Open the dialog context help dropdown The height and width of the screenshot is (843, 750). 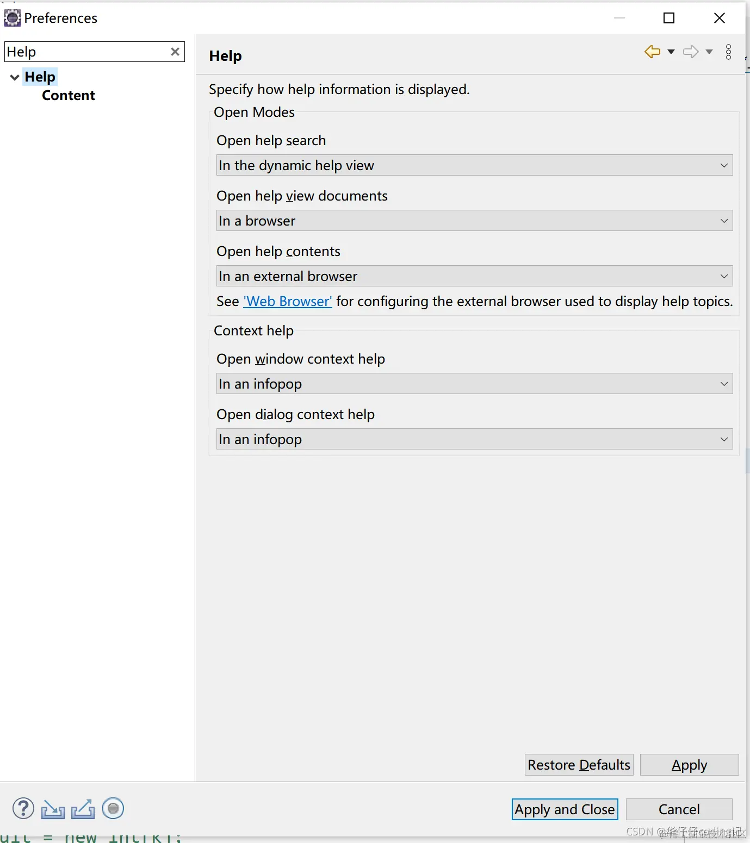pyautogui.click(x=474, y=439)
